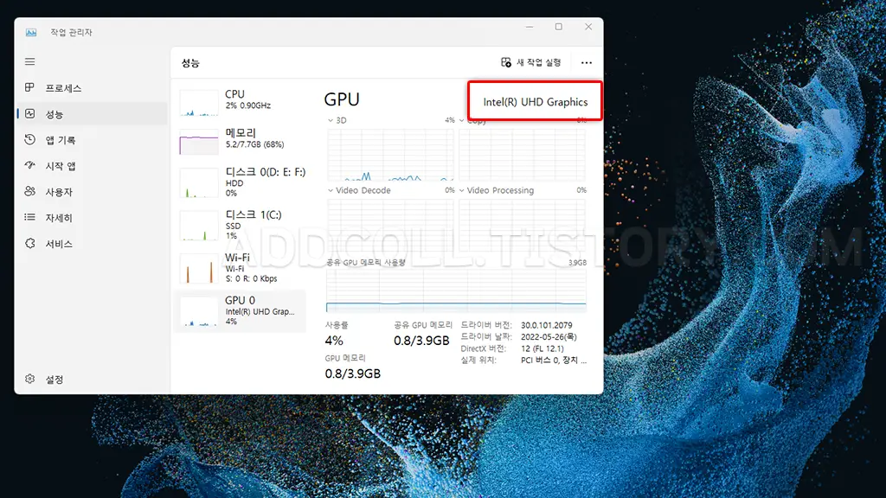Expand the Video Processing graph dropdown
Viewport: 886px width, 498px height.
tap(461, 190)
